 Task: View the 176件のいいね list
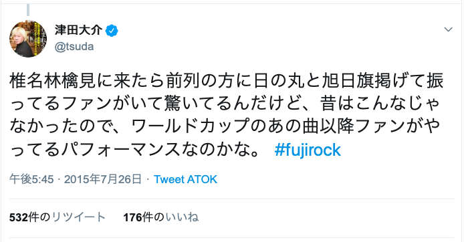[161, 217]
